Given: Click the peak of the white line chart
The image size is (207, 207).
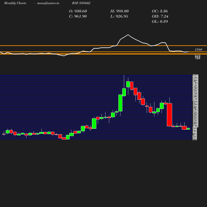Looking at the screenshot, I should tap(128, 35).
